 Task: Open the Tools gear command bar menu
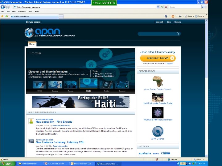tap(199, 16)
